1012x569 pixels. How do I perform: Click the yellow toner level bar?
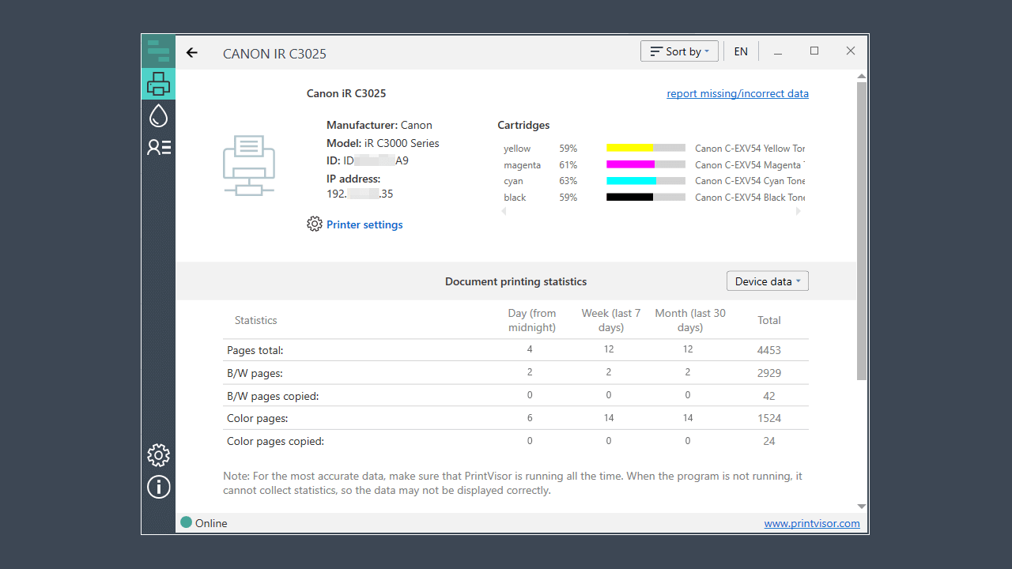point(645,148)
